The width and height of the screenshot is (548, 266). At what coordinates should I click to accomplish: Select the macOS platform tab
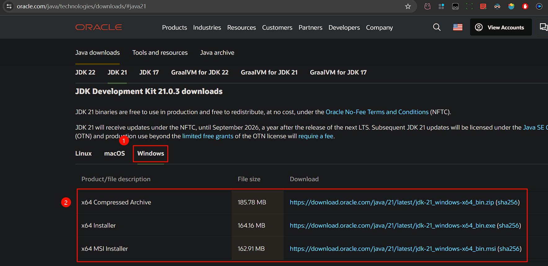[x=114, y=153]
